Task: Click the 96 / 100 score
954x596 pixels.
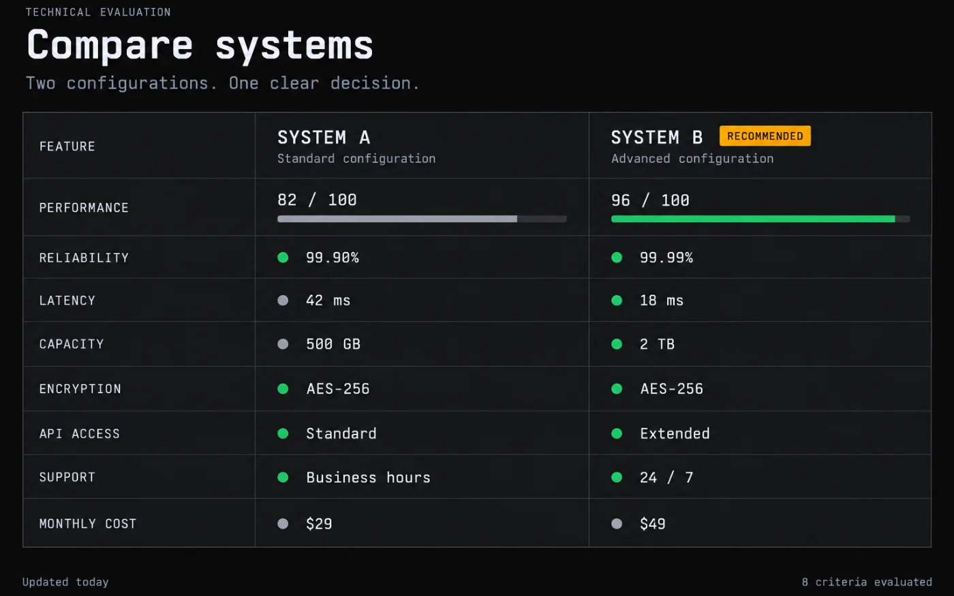Action: 650,200
